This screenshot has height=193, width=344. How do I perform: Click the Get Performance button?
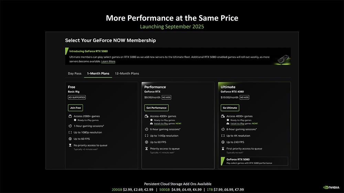(157, 108)
